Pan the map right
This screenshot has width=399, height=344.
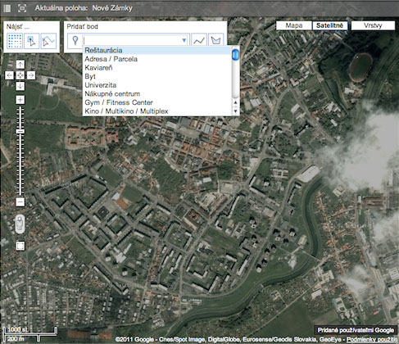point(31,75)
